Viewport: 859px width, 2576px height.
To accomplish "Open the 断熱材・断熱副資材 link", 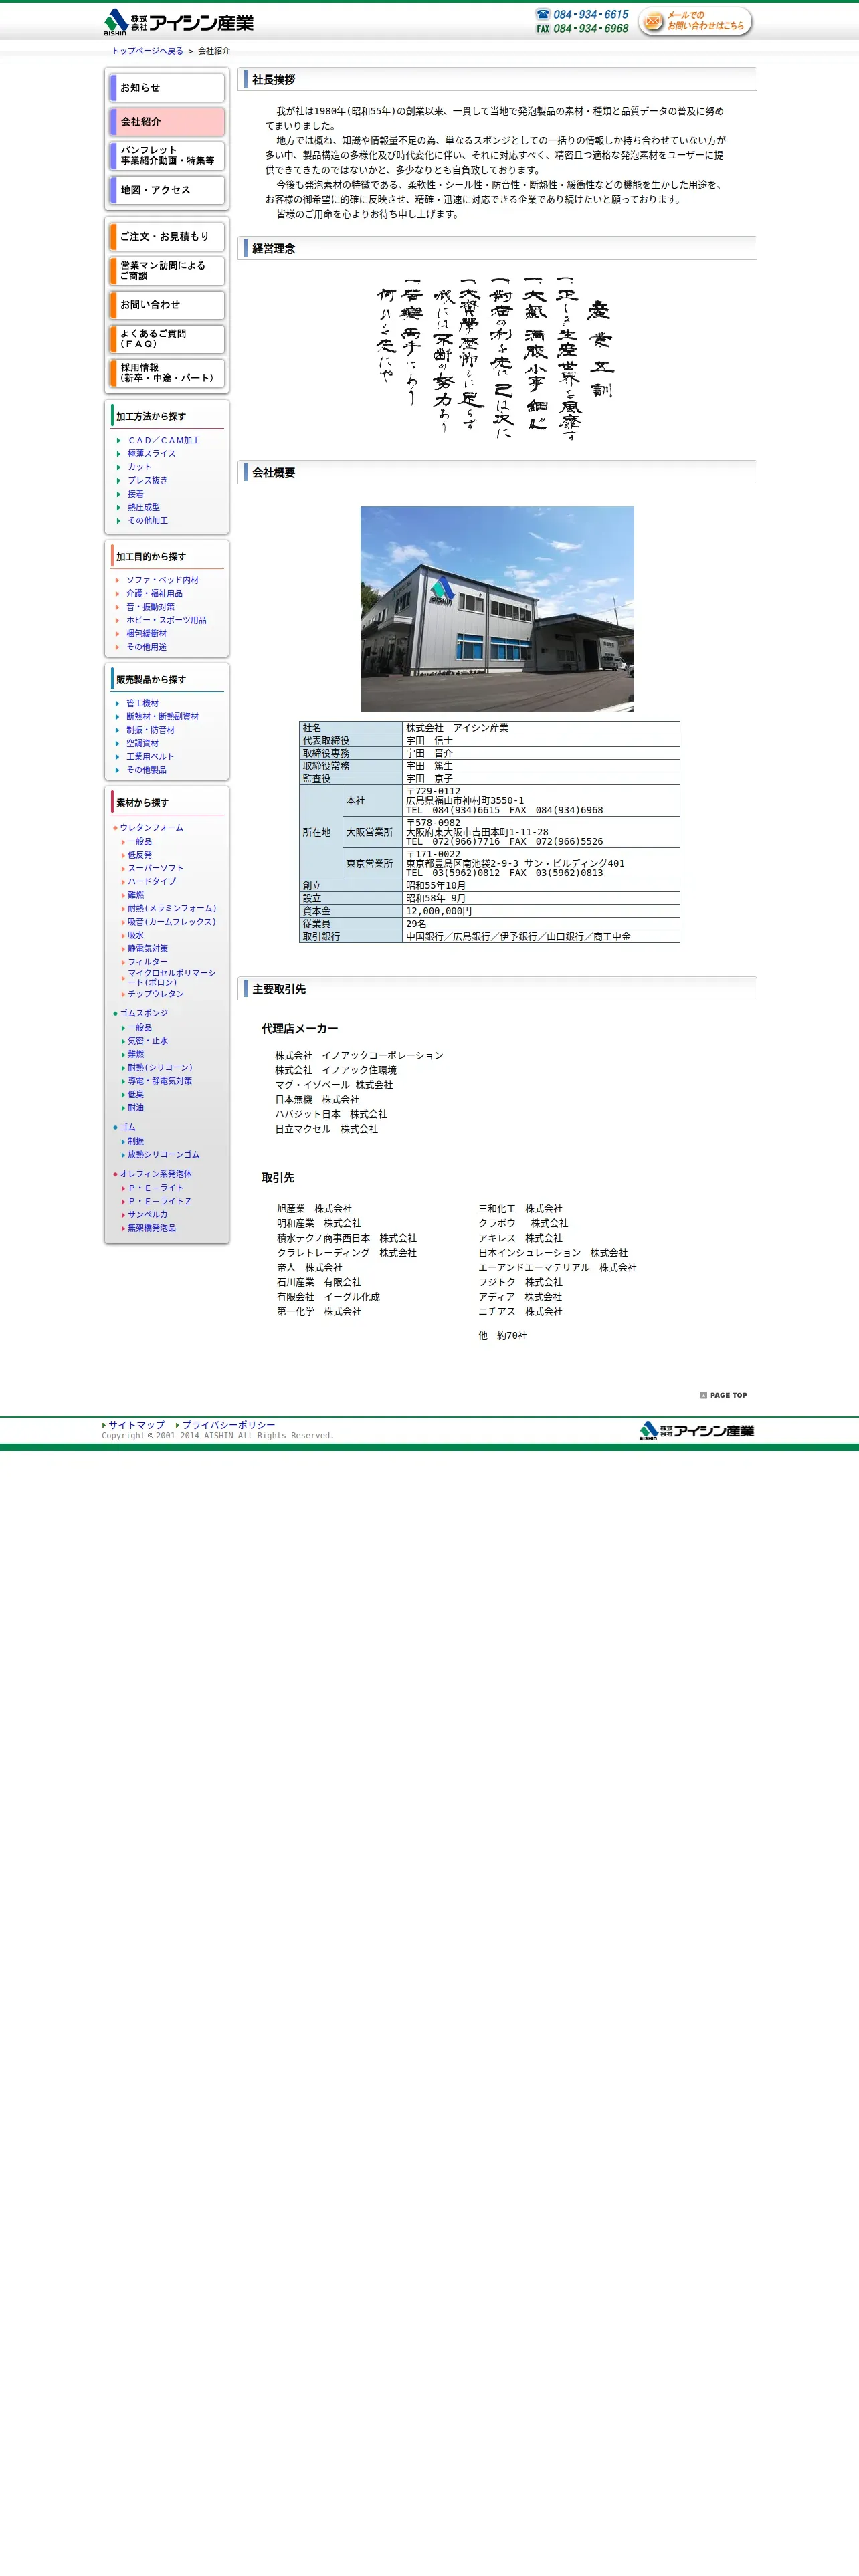I will (x=162, y=717).
